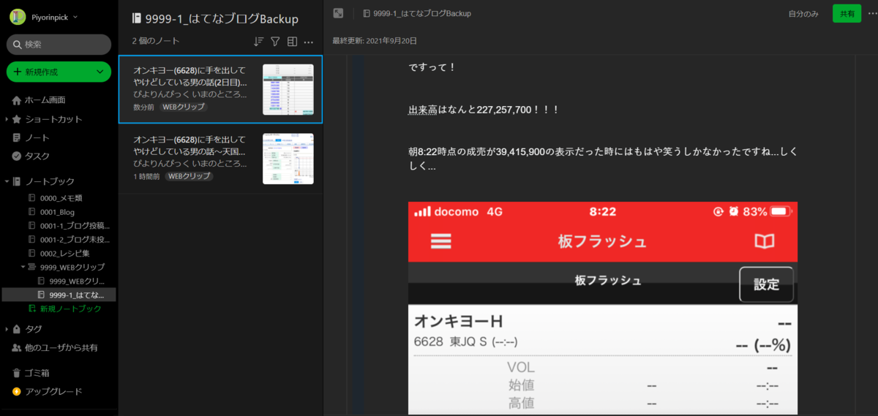This screenshot has width=878, height=416.
Task: Open the ノートブック section in the sidebar
Action: tap(50, 181)
